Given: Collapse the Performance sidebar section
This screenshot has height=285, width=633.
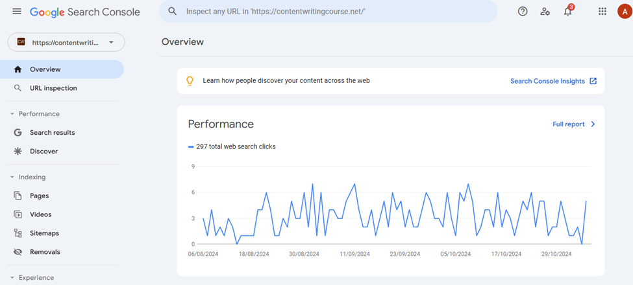Looking at the screenshot, I should click(34, 114).
